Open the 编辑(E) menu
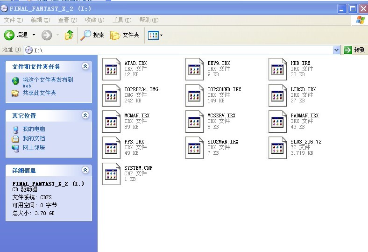 point(40,20)
